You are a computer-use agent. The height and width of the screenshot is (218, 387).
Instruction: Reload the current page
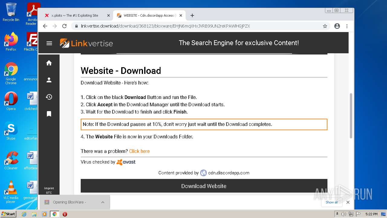(64, 26)
